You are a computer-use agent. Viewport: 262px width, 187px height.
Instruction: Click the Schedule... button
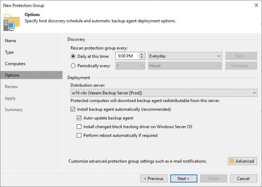click(x=241, y=66)
